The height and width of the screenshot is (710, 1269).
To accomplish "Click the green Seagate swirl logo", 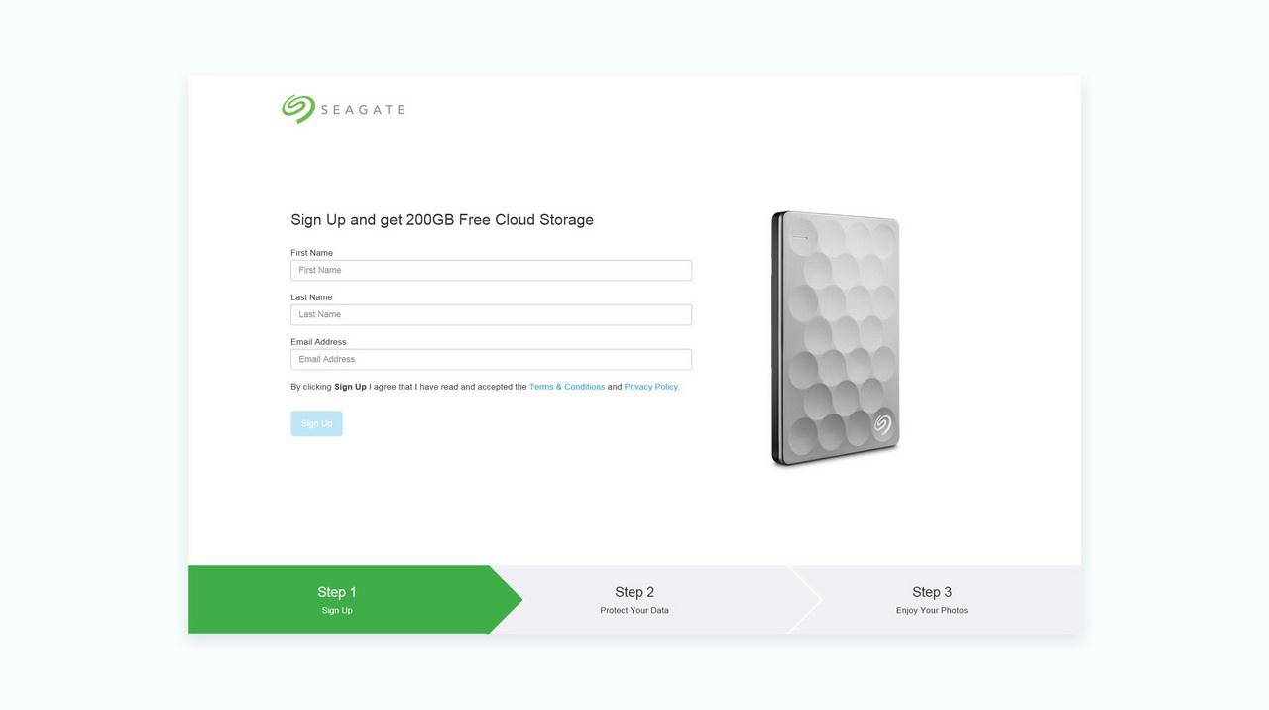I will click(297, 109).
